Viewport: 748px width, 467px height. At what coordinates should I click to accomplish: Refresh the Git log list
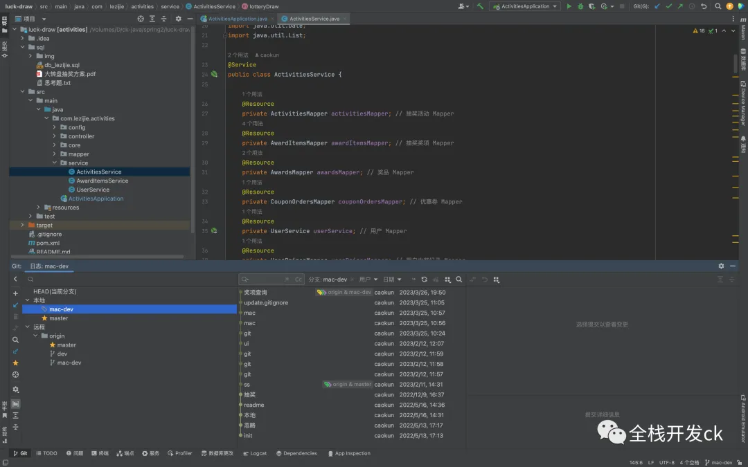pyautogui.click(x=424, y=280)
